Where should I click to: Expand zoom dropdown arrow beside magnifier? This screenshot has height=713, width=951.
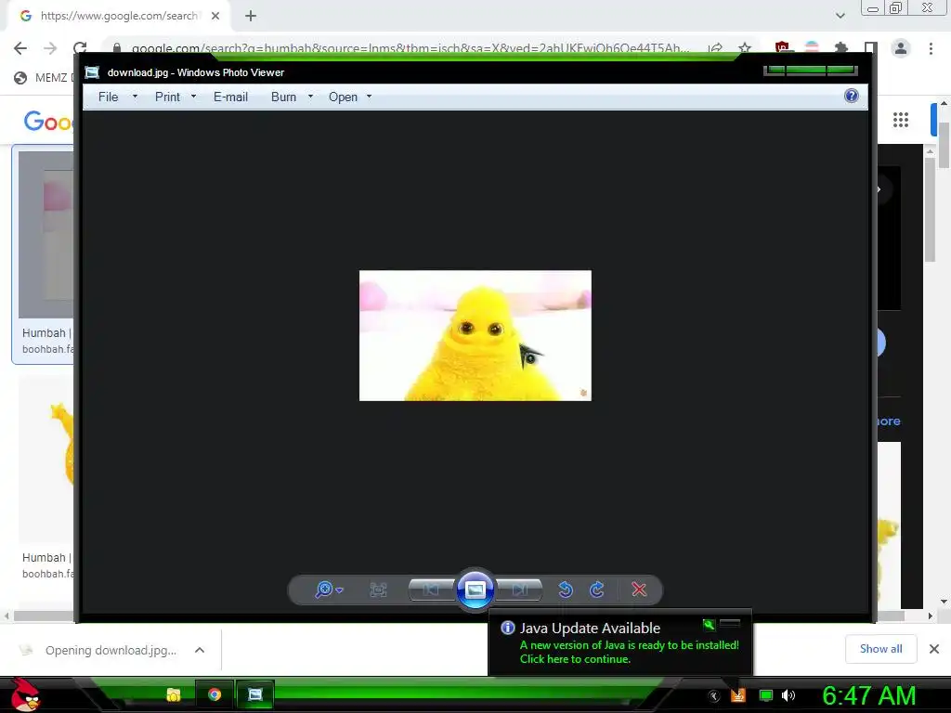pyautogui.click(x=340, y=590)
